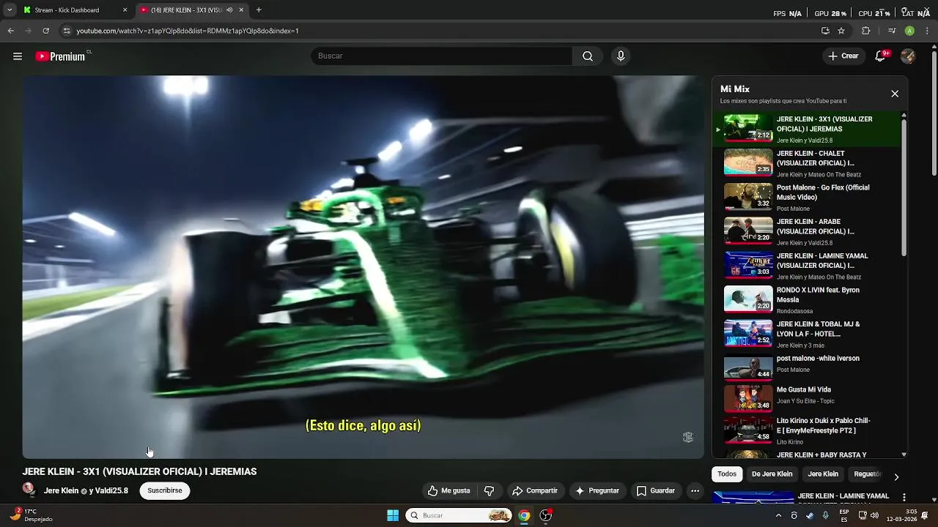Close the Kick Dashboard tab

[125, 10]
